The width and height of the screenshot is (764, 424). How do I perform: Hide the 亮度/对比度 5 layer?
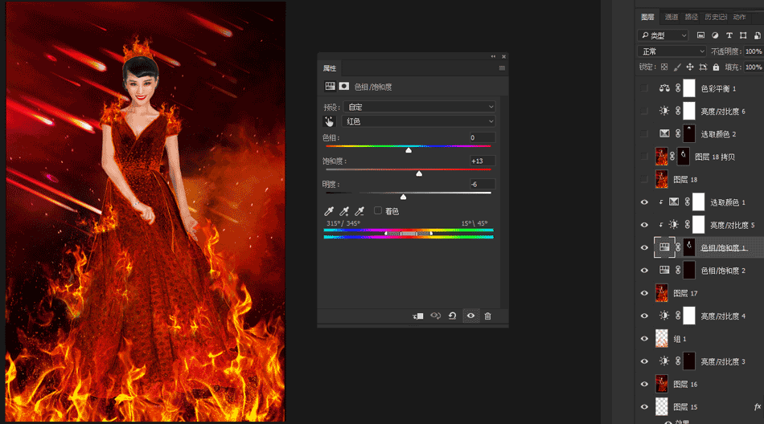[x=644, y=225]
